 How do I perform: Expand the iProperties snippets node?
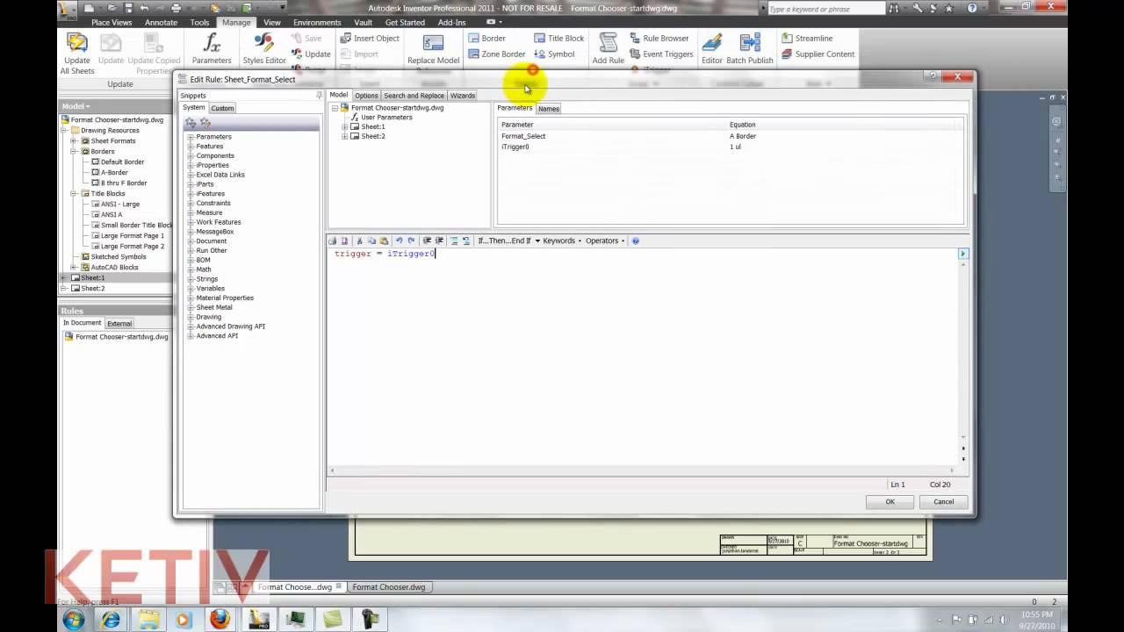(x=191, y=165)
